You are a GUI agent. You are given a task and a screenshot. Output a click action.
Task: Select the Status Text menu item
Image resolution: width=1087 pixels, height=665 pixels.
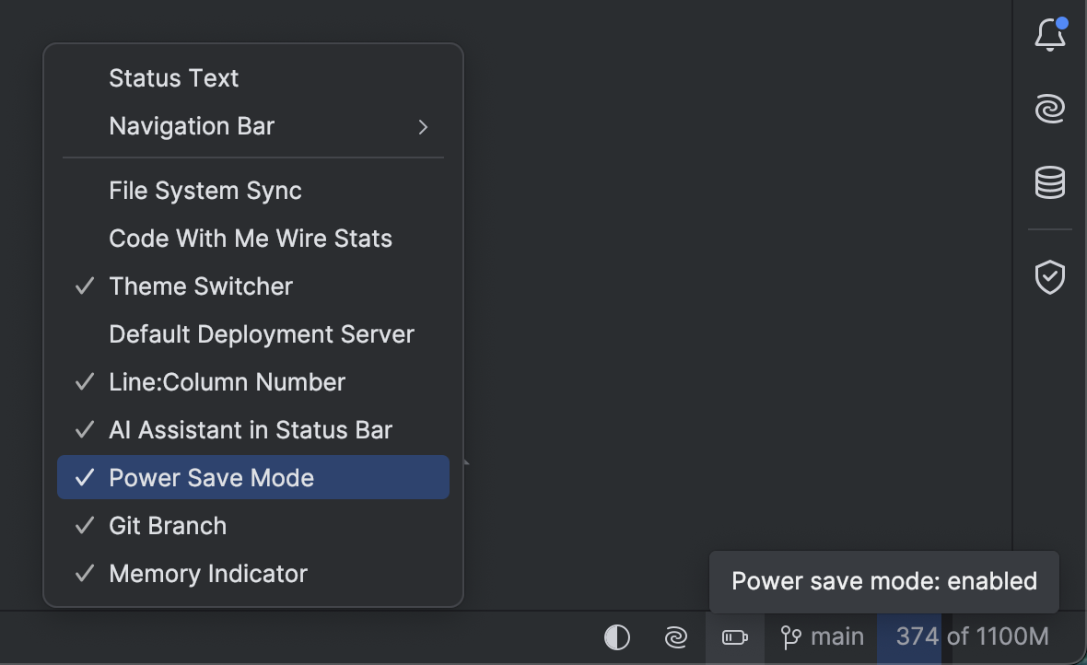(x=174, y=78)
